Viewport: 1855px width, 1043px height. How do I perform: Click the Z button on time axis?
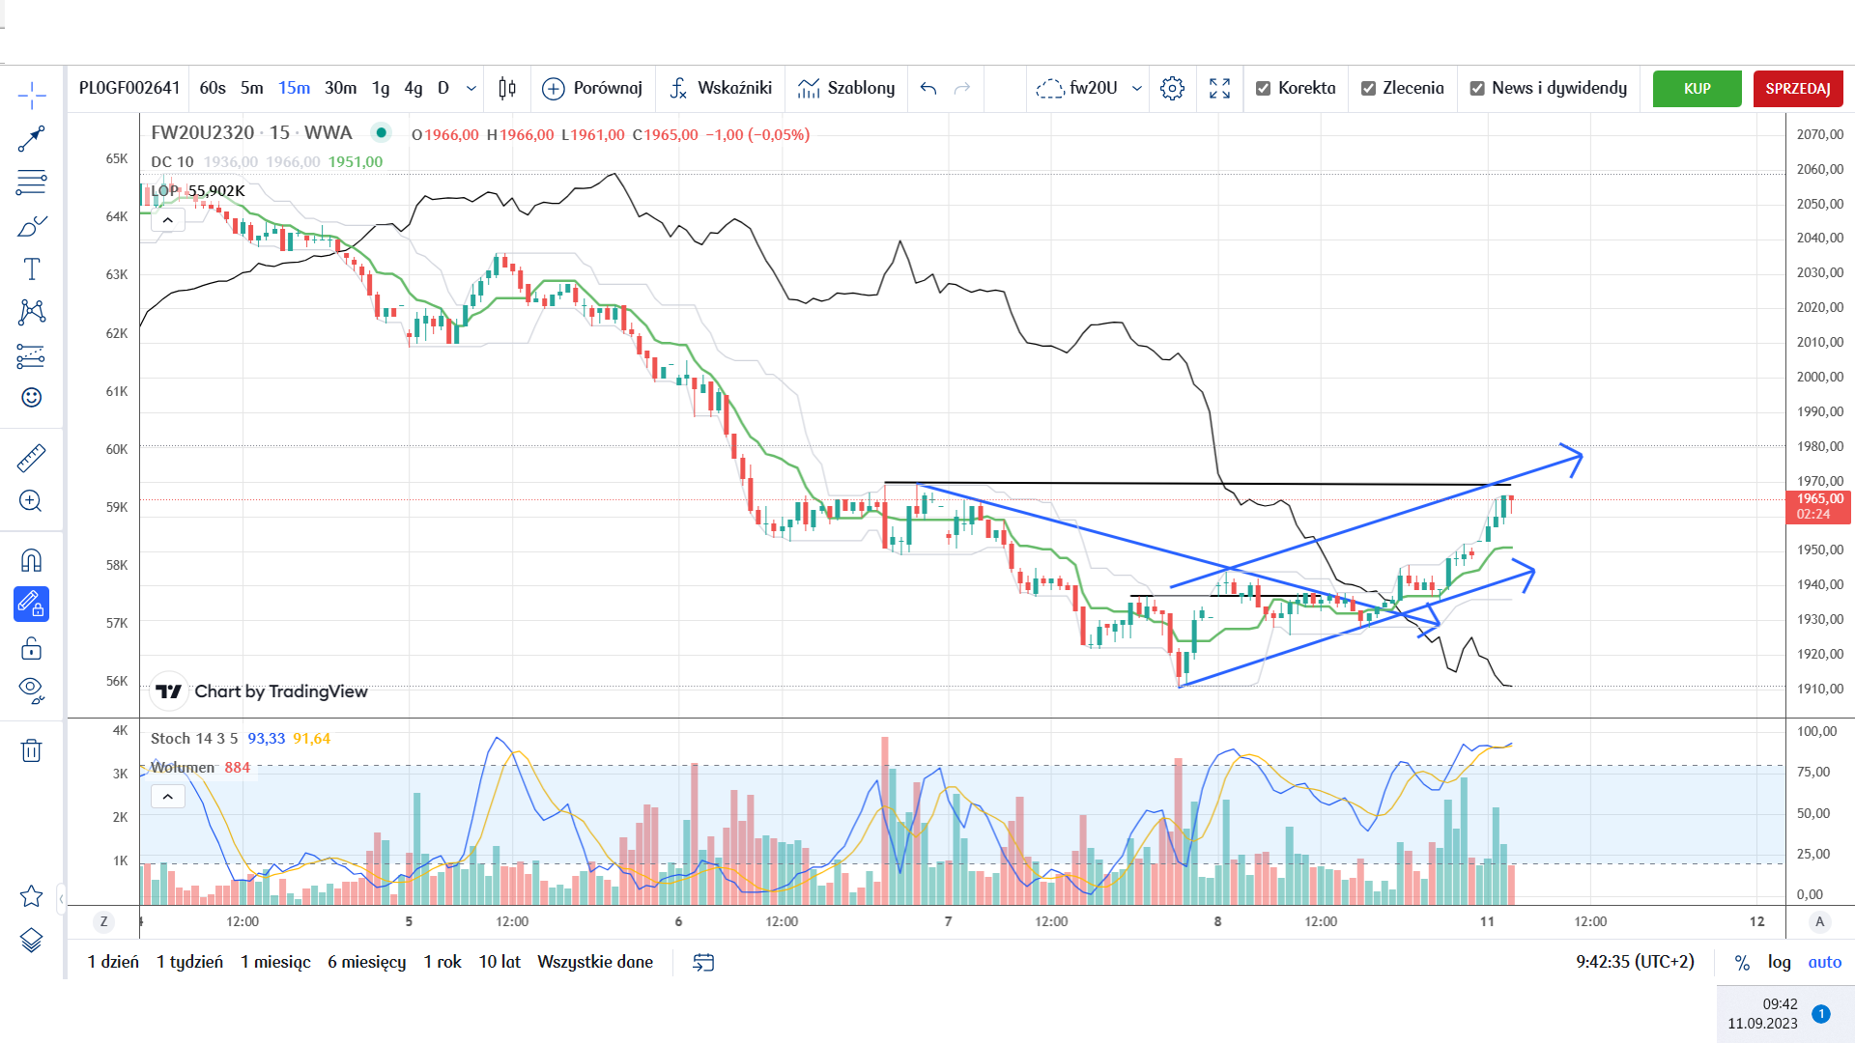[103, 921]
